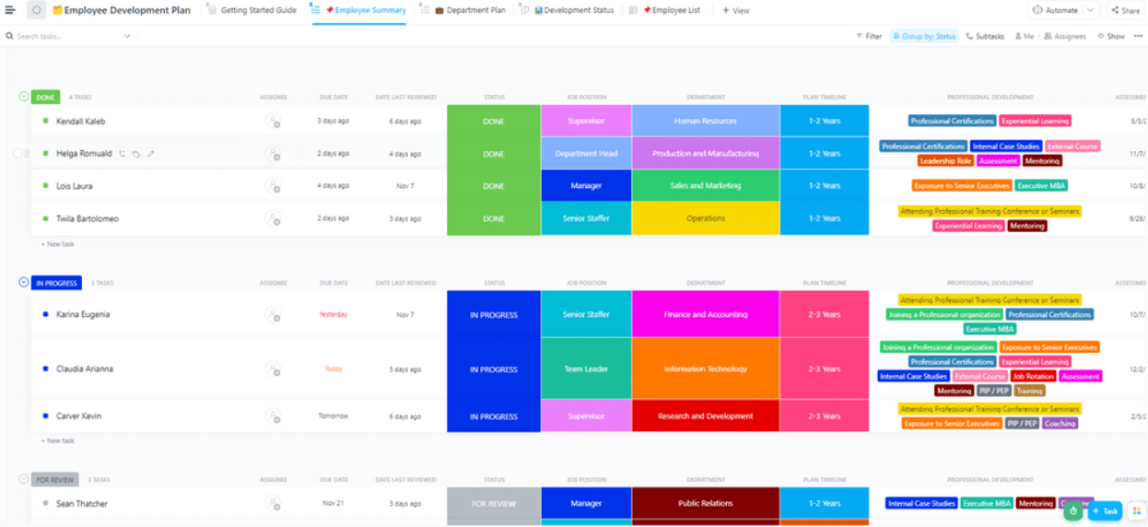Click the search magnifier icon
Viewport: 1148px width, 527px height.
[9, 37]
